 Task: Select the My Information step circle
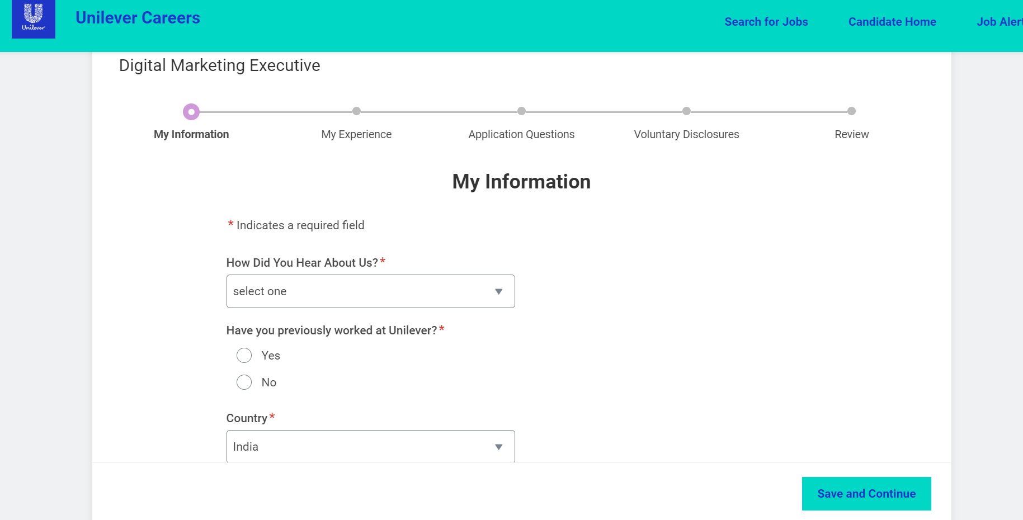point(191,112)
